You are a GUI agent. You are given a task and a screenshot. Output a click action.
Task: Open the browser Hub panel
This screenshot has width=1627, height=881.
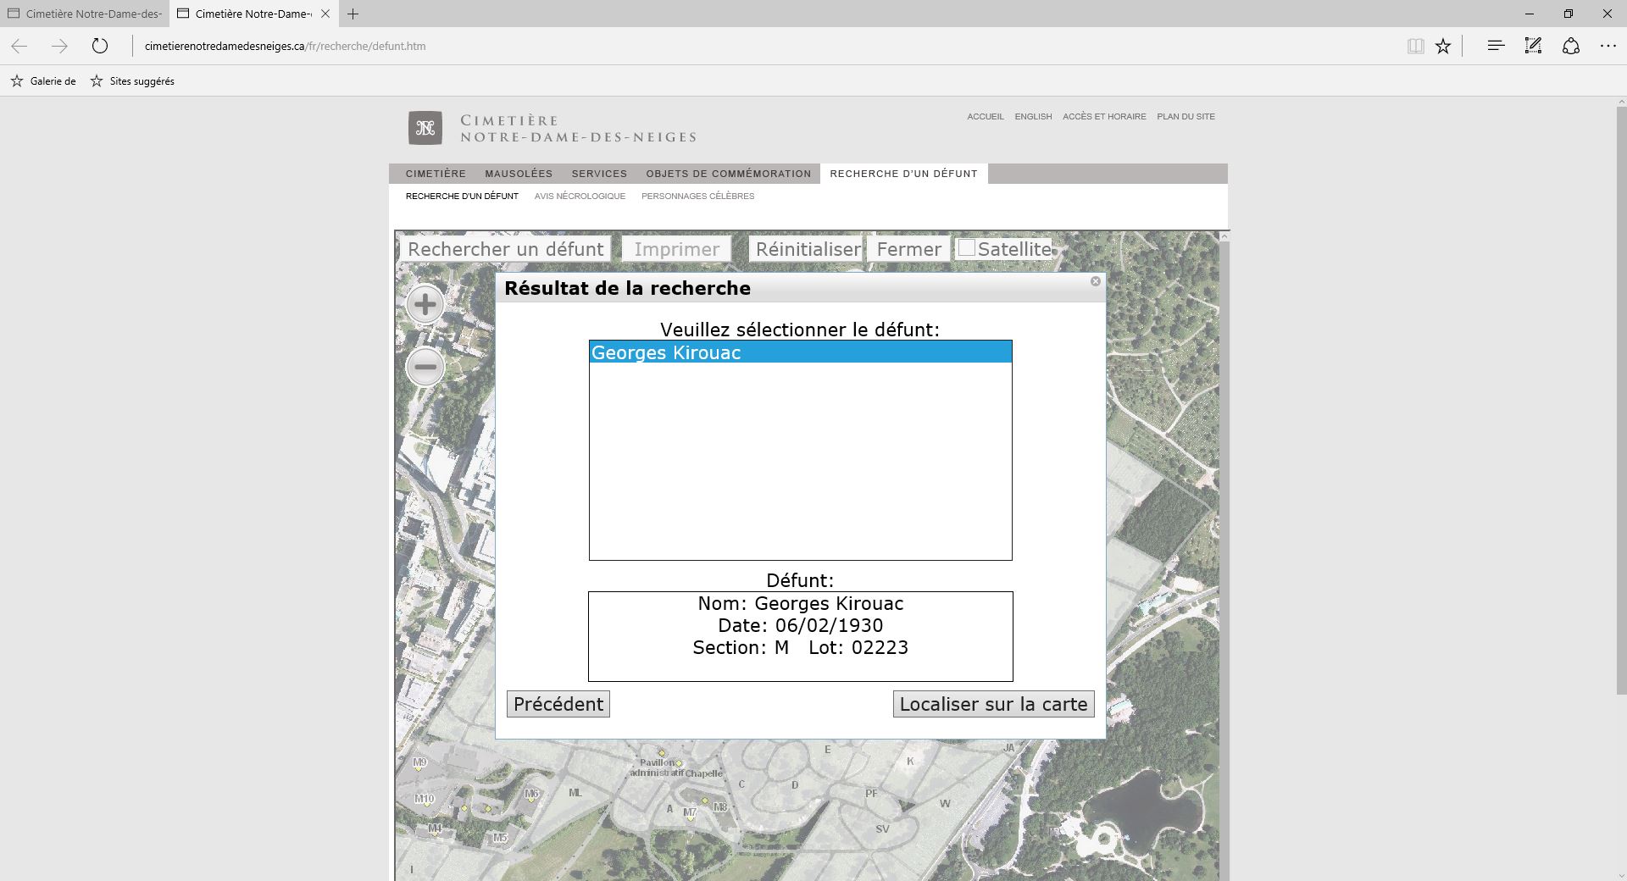(x=1496, y=46)
